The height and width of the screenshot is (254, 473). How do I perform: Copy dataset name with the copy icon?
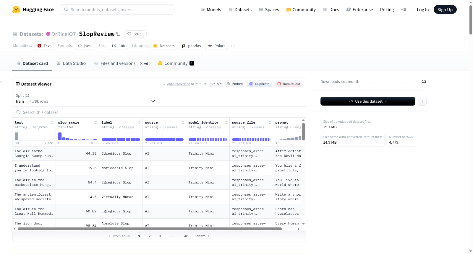(118, 34)
